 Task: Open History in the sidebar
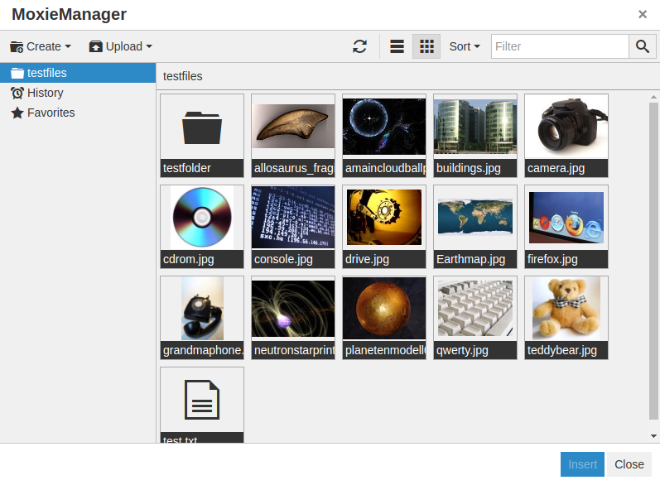click(x=37, y=93)
